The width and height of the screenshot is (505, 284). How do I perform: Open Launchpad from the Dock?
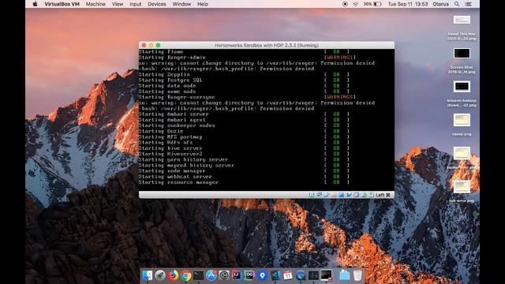160,275
